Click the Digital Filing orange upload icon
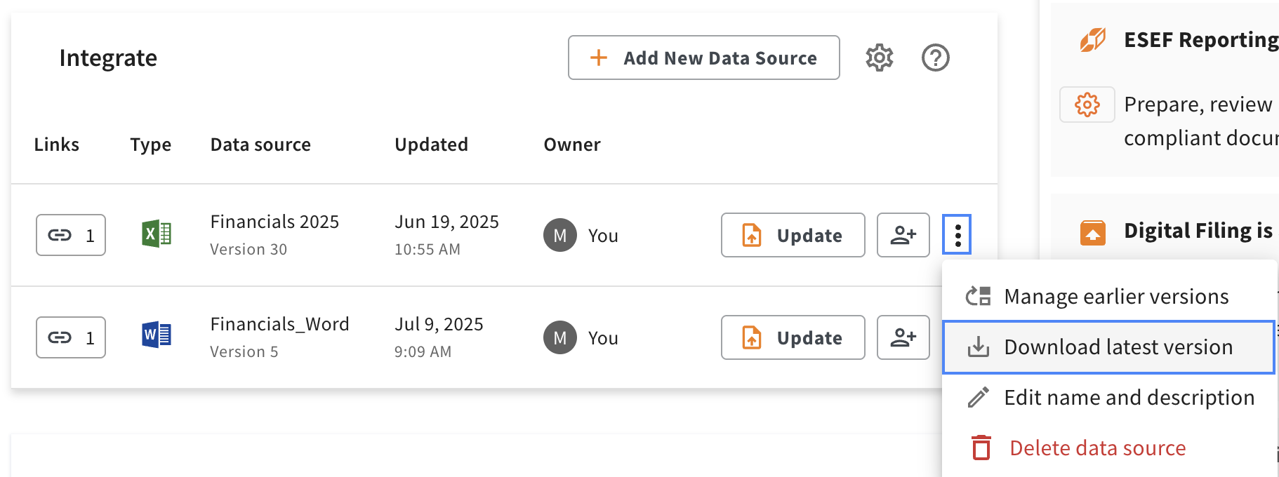Viewport: 1279px width, 477px height. coord(1093,232)
